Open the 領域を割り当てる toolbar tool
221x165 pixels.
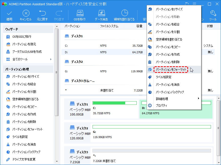[x=124, y=16]
